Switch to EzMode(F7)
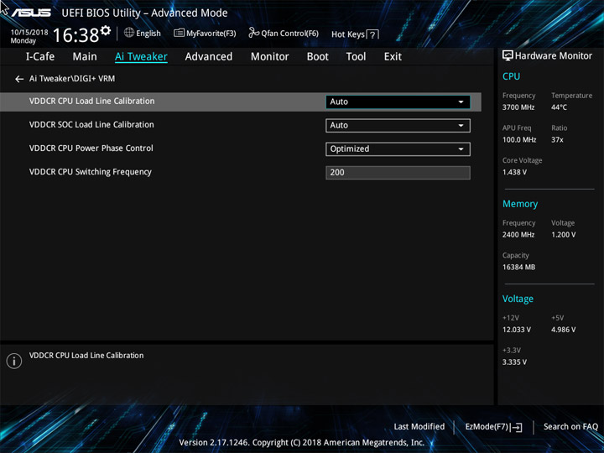 point(493,427)
